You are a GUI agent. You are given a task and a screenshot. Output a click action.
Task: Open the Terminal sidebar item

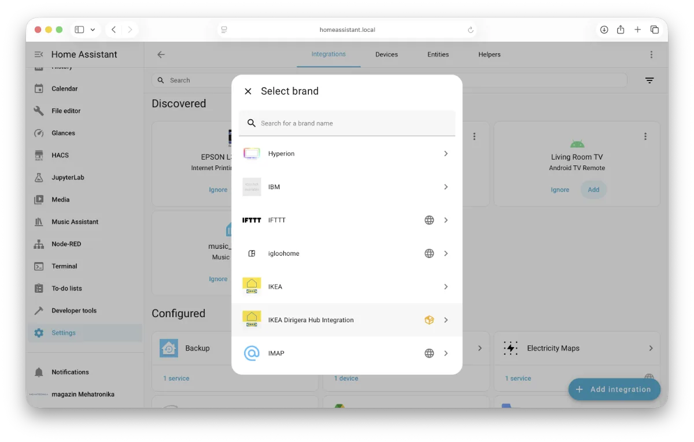tap(64, 266)
